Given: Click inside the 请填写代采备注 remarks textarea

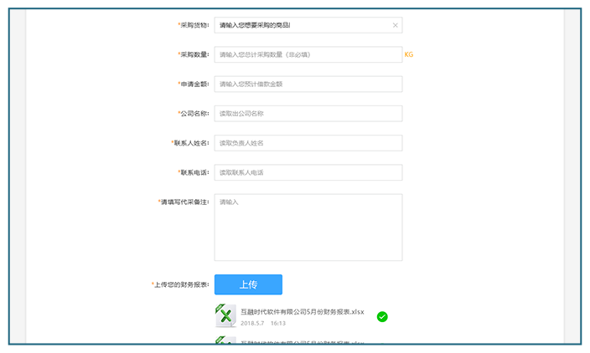Looking at the screenshot, I should [x=308, y=228].
